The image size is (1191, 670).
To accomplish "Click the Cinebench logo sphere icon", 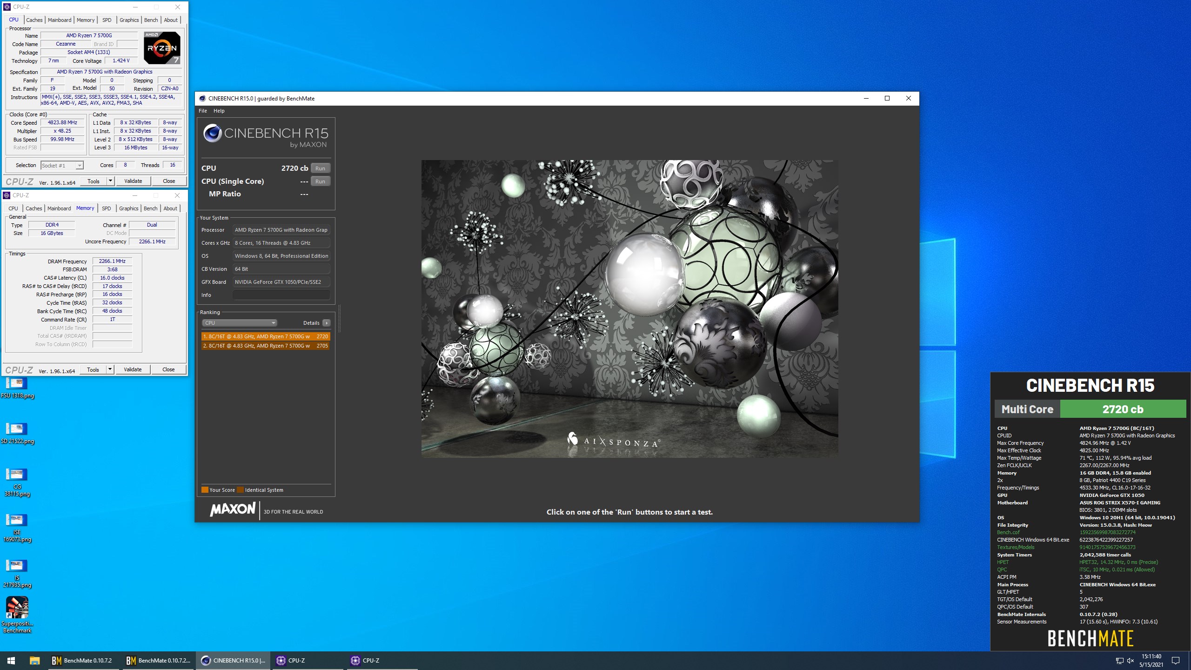I will [x=212, y=133].
